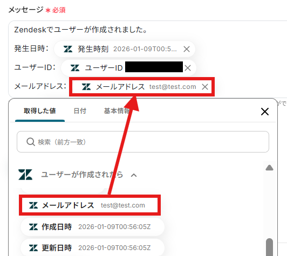
Task: Click the scrollbar up arrow in list
Action: (x=269, y=168)
